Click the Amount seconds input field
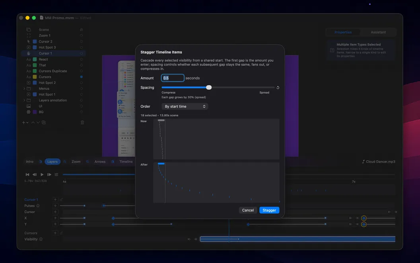420x263 pixels. tap(173, 78)
